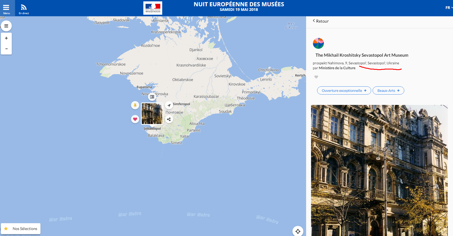The image size is (453, 236).
Task: Expand the Ouverture exceptionnelle tag
Action: [x=344, y=90]
